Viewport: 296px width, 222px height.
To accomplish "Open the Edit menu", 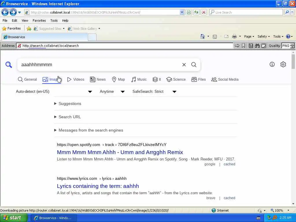I will tap(14, 21).
